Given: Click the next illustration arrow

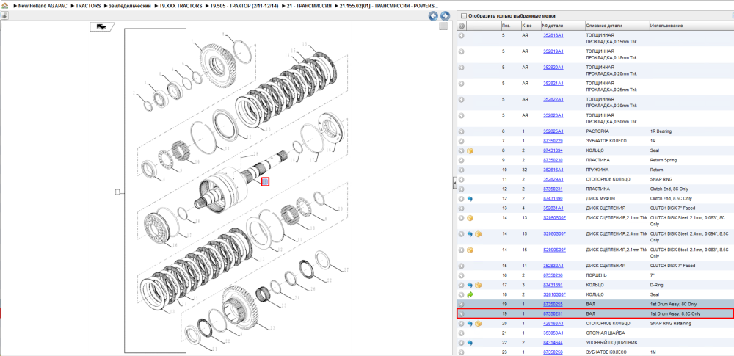Looking at the screenshot, I should [445, 16].
